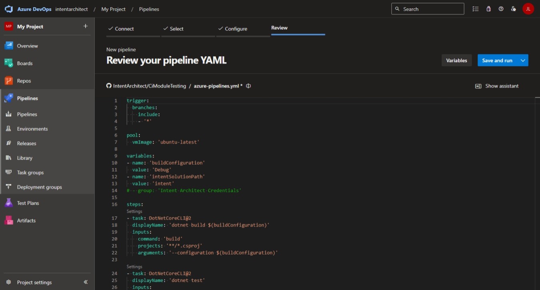Click the plus icon beside My Project

pyautogui.click(x=85, y=26)
